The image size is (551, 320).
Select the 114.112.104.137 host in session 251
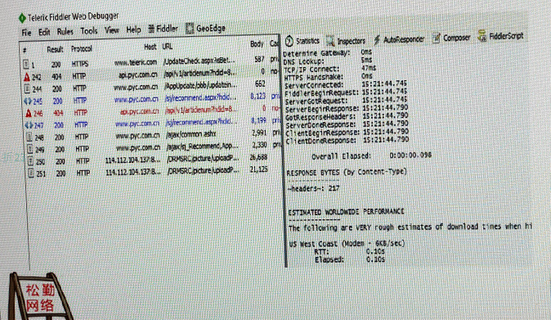click(133, 173)
